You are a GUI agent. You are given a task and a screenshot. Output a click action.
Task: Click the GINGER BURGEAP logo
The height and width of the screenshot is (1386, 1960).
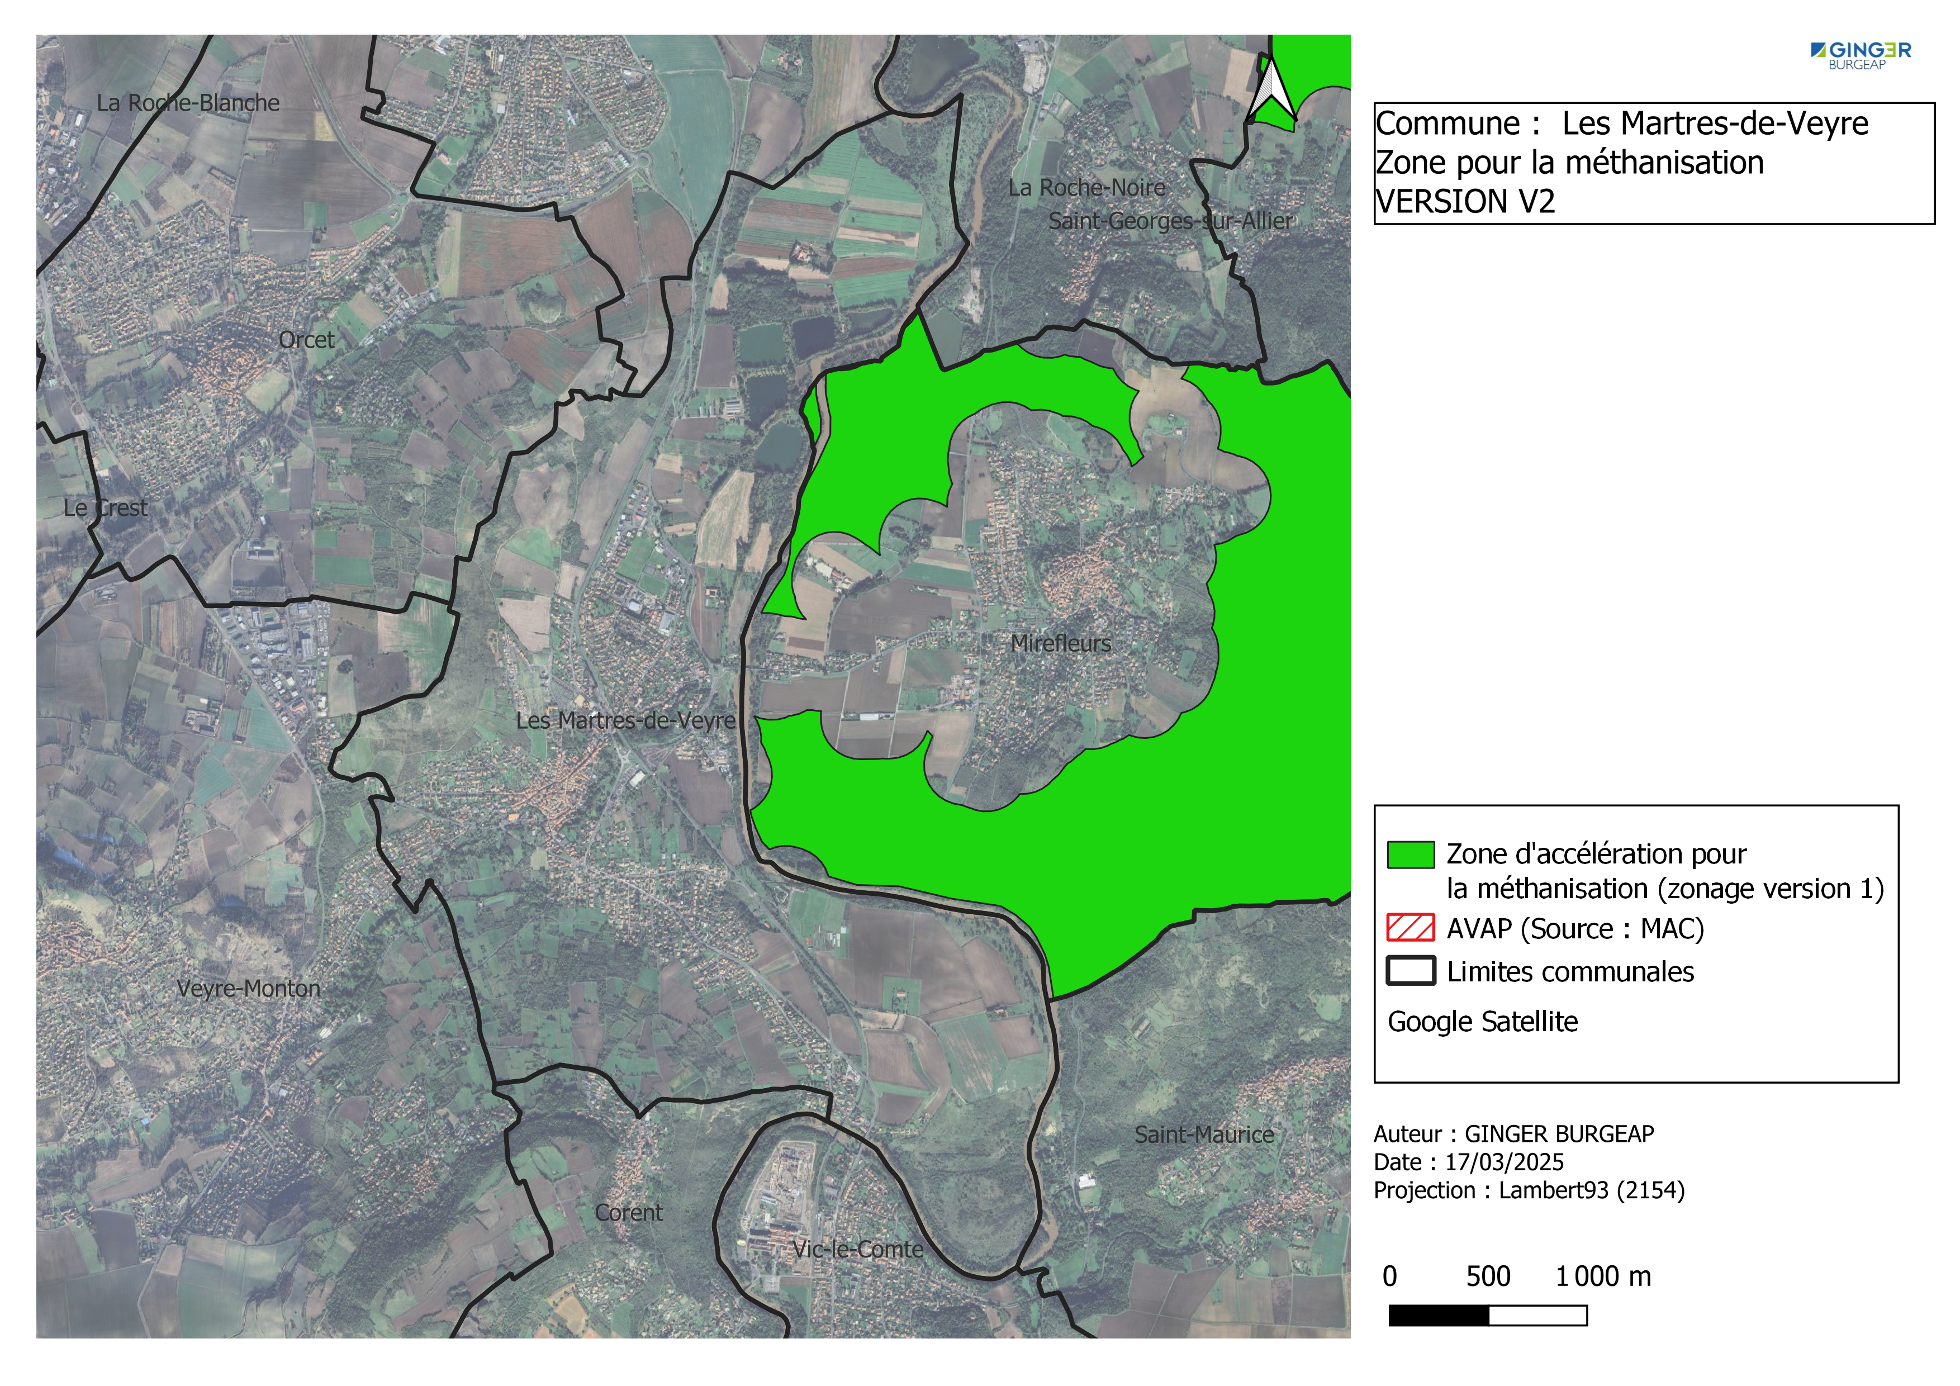click(1860, 55)
